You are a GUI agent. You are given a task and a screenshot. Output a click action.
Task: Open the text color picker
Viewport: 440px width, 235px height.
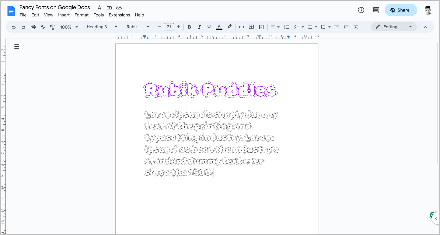click(219, 27)
